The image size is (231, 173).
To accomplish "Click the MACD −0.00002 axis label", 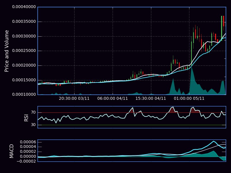I will coord(26,161).
